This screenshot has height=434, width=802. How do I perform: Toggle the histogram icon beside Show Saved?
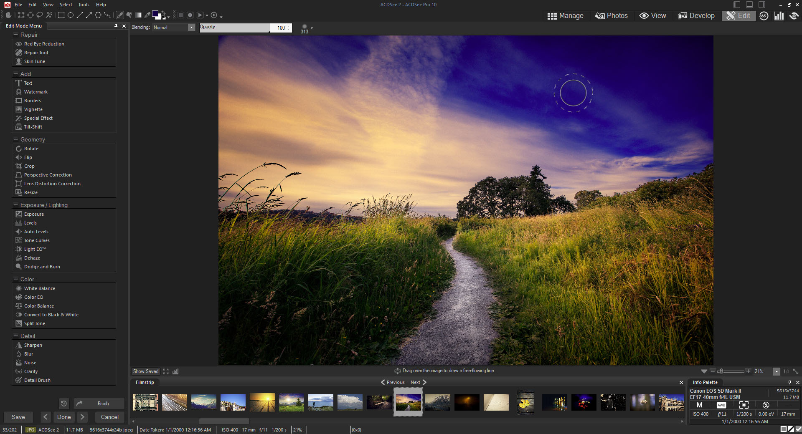point(175,371)
